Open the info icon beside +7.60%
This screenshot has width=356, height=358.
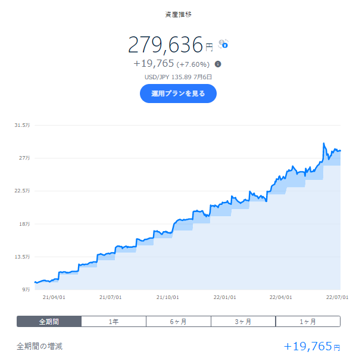click(218, 64)
